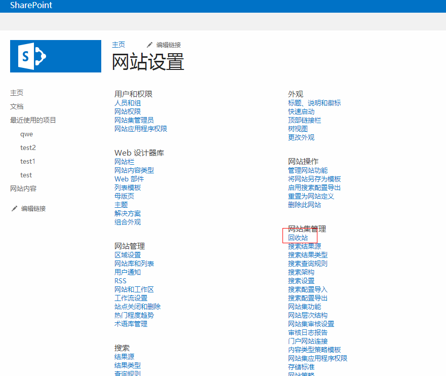
Task: Open 搜索查询规则 link
Action: 308,264
